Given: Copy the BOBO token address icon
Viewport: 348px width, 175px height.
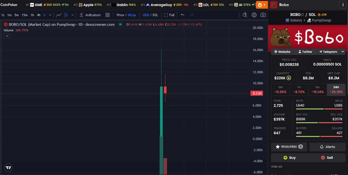Looking at the screenshot, I should [302, 15].
